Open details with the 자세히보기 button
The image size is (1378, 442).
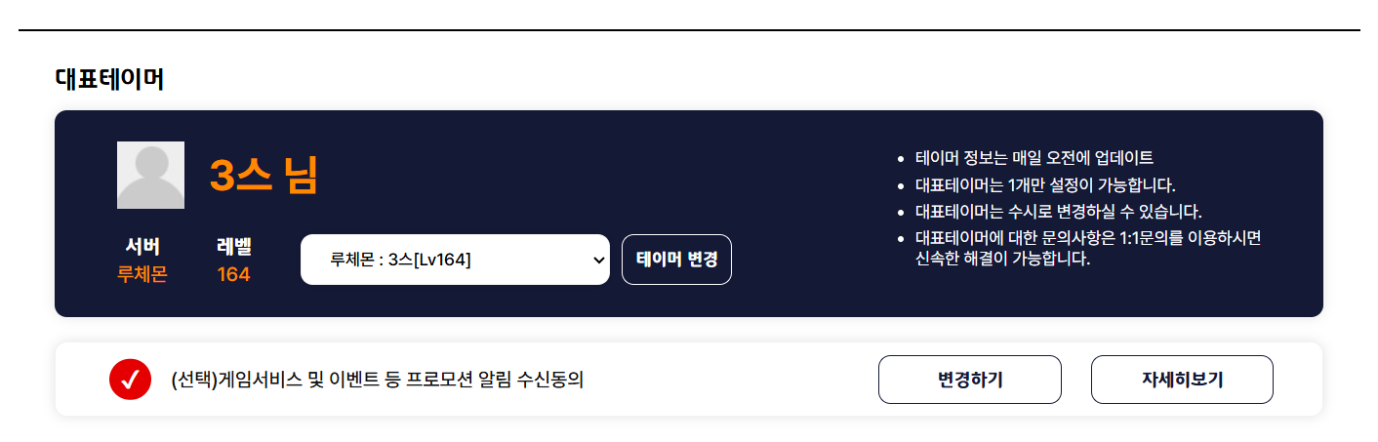[x=1182, y=380]
